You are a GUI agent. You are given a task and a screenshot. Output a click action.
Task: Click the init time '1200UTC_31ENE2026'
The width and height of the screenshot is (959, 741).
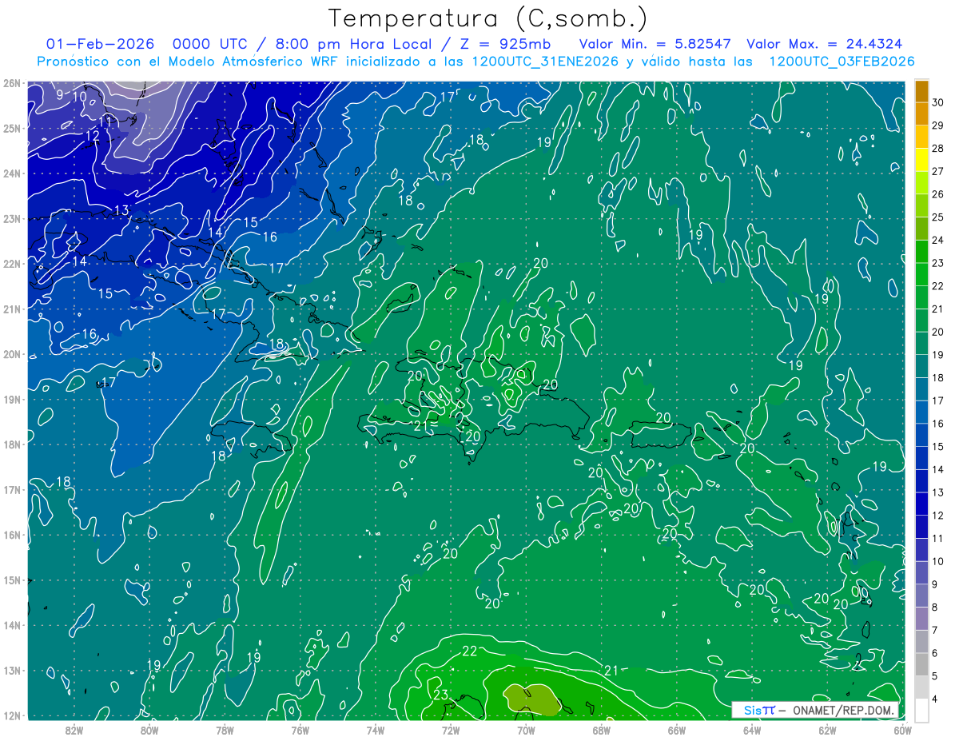545,62
